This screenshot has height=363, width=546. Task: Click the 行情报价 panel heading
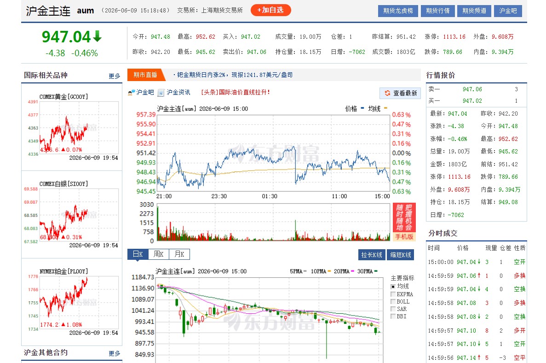[x=441, y=76]
